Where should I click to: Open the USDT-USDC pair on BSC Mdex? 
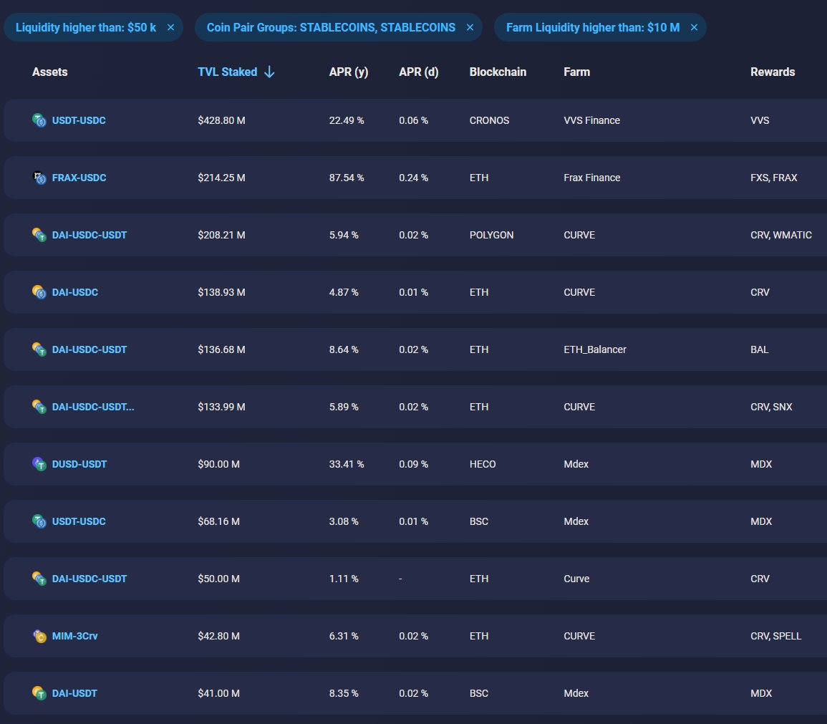(79, 521)
